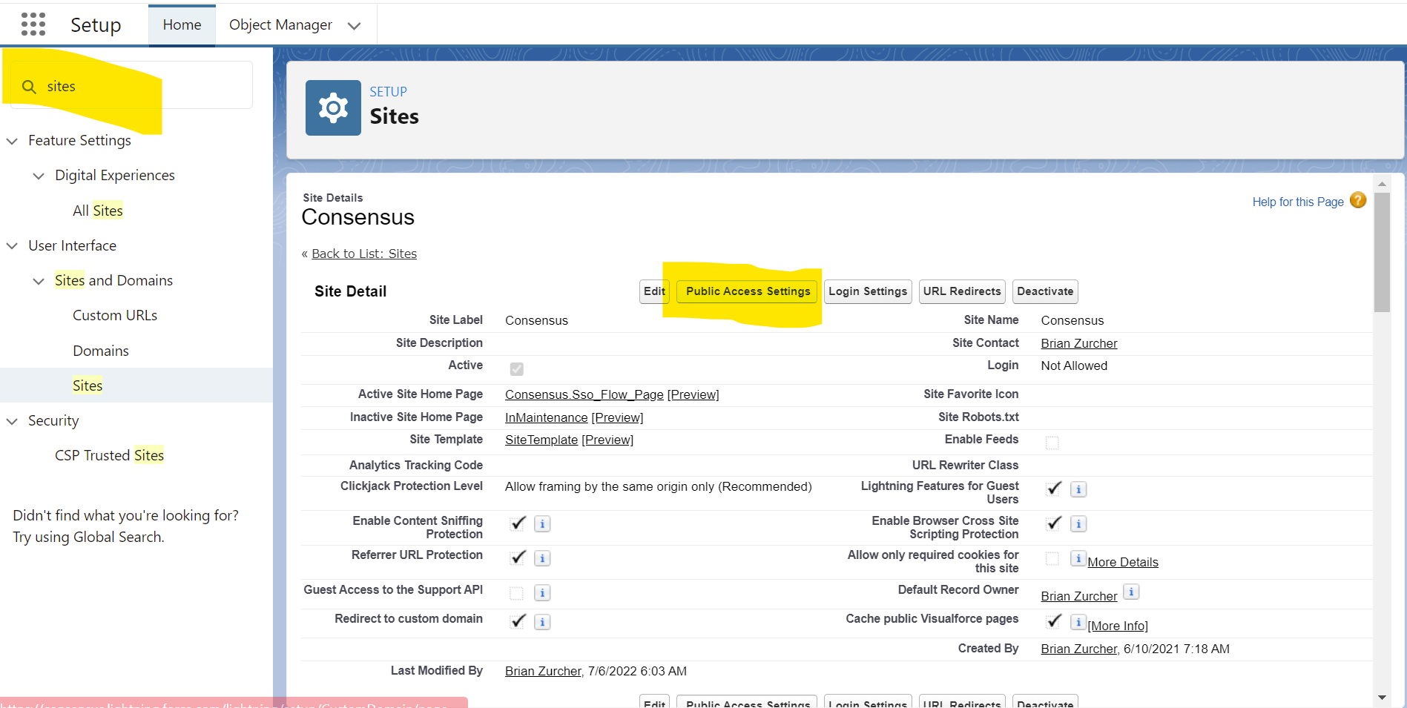1407x708 pixels.
Task: Collapse the Sites and Domains node
Action: (x=39, y=281)
